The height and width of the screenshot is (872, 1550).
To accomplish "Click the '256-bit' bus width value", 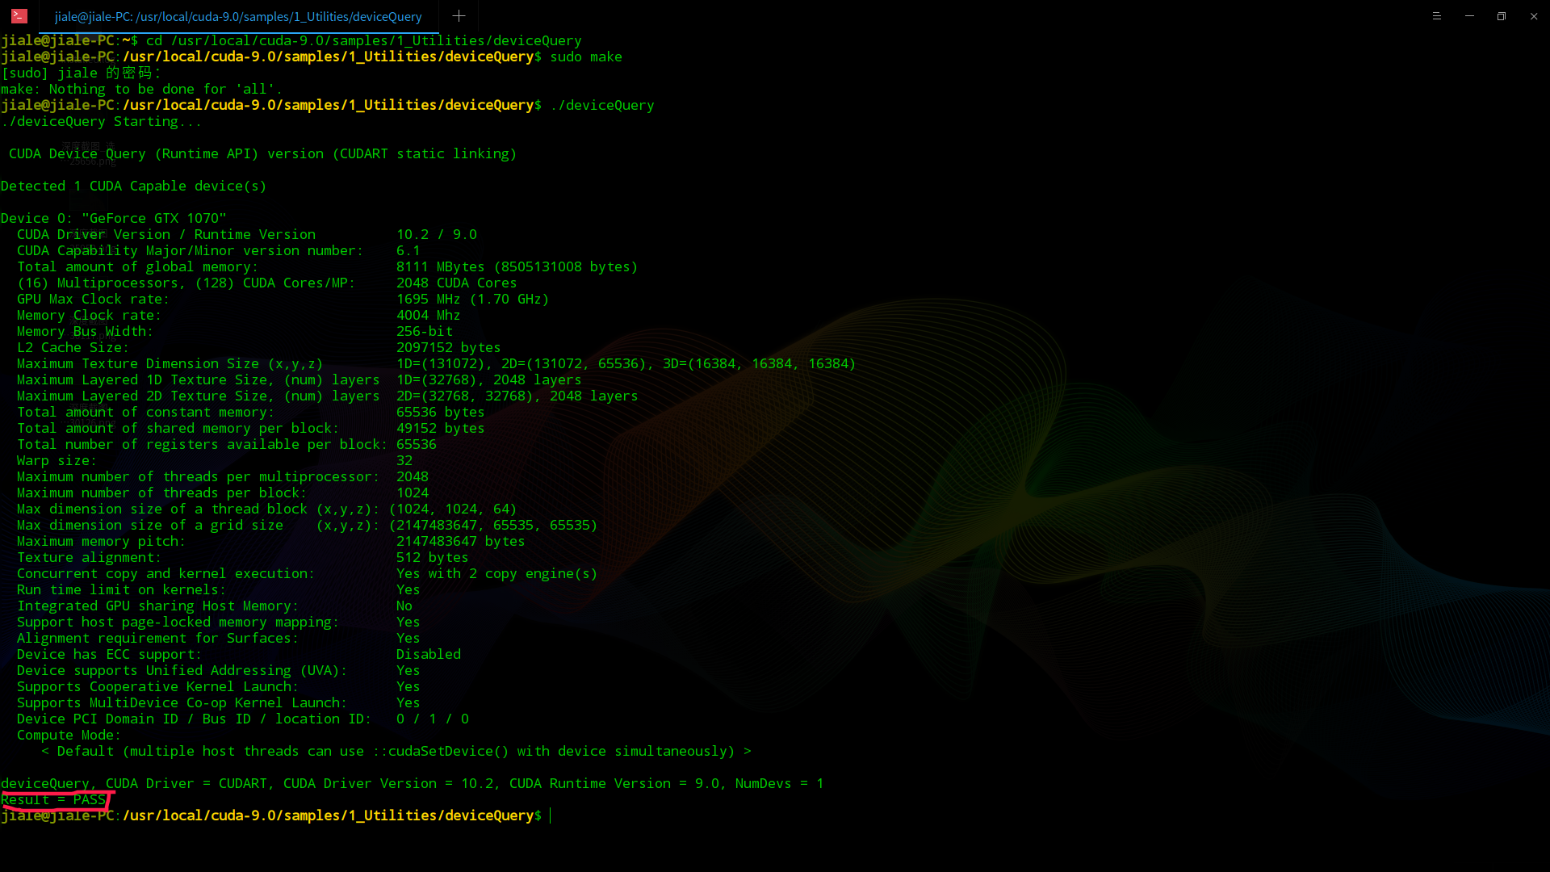I will [425, 331].
